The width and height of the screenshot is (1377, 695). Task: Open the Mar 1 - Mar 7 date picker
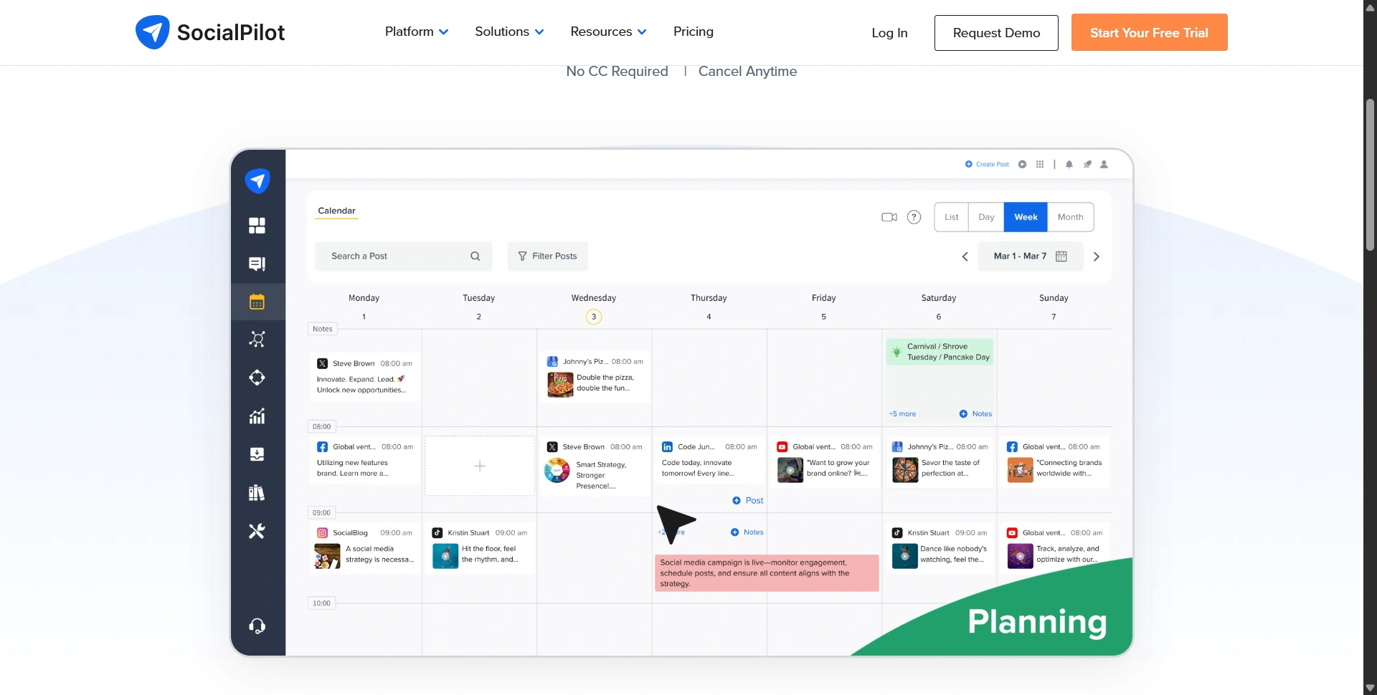(x=1030, y=257)
